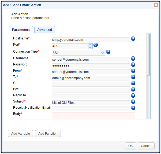
Task: Confirm the action with OK
Action: (x=130, y=146)
